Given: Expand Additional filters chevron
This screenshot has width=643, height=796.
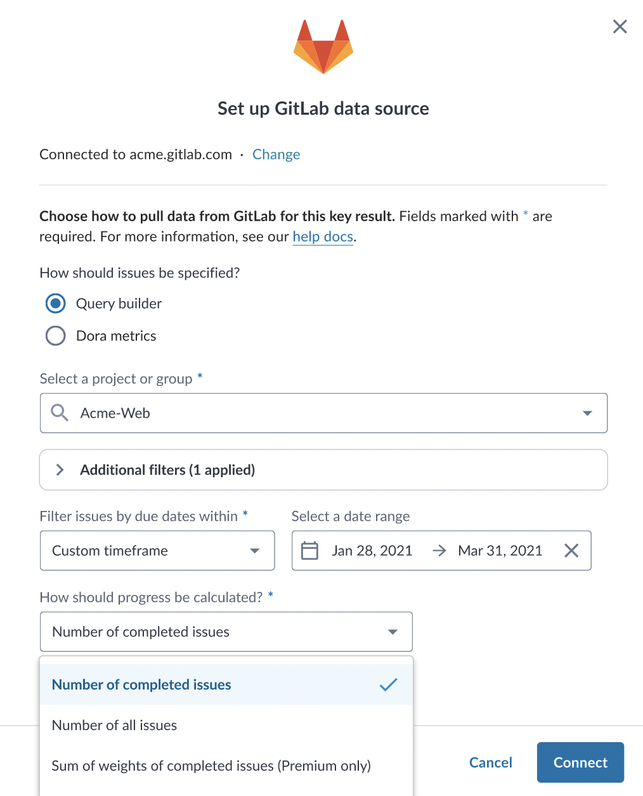Looking at the screenshot, I should pyautogui.click(x=60, y=470).
